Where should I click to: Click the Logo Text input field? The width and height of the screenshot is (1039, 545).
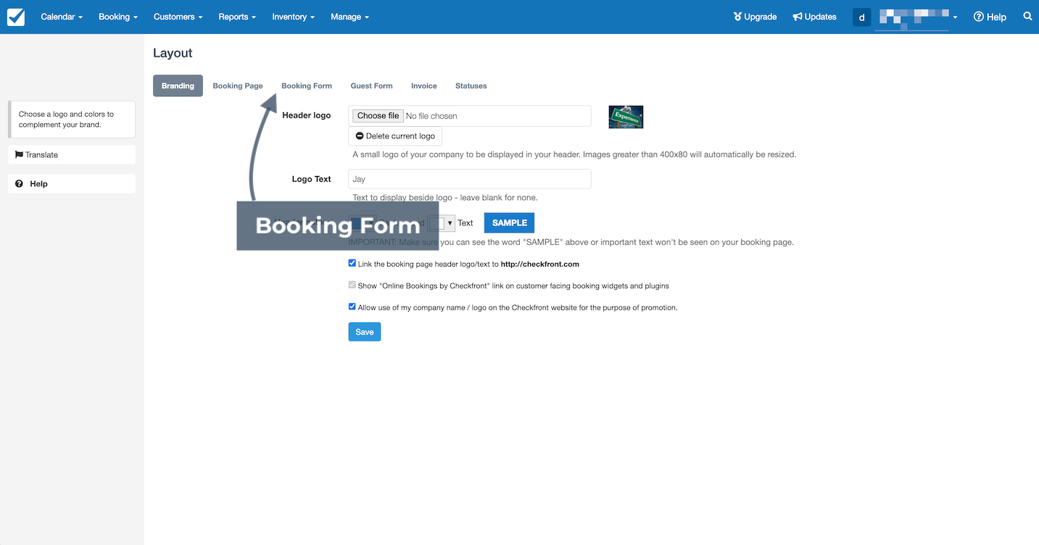470,179
